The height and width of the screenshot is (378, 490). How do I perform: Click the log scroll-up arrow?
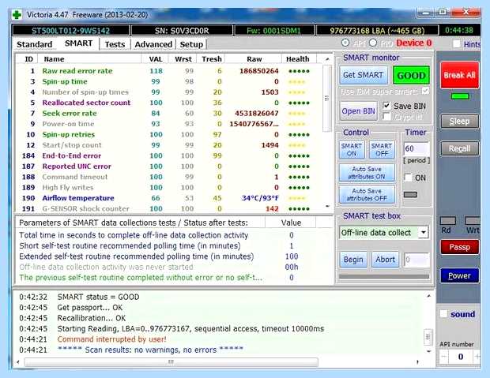428,296
